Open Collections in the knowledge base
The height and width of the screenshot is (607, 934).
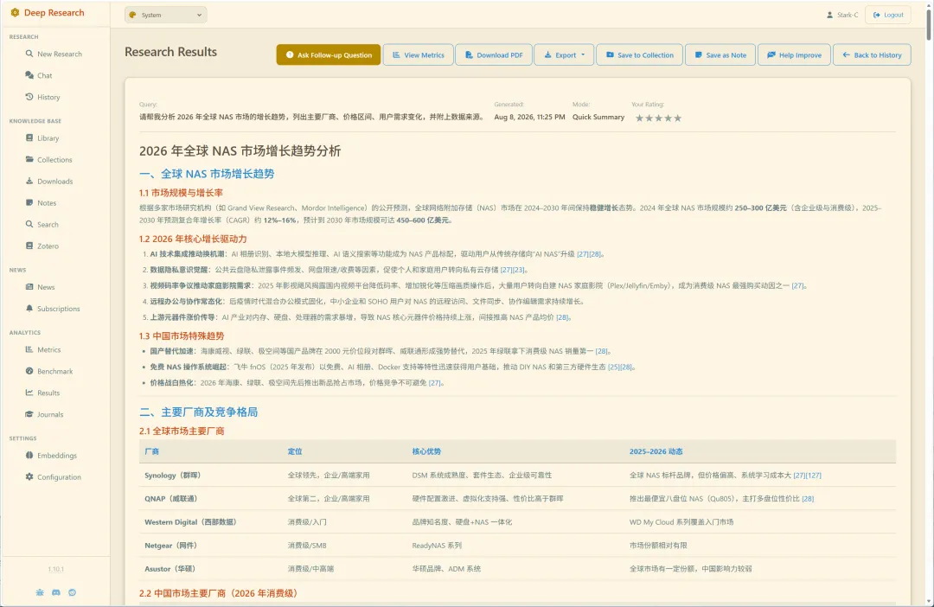coord(48,160)
